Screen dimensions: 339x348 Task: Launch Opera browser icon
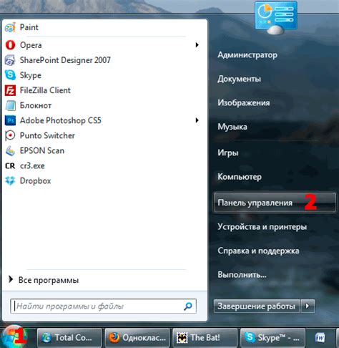coord(10,45)
